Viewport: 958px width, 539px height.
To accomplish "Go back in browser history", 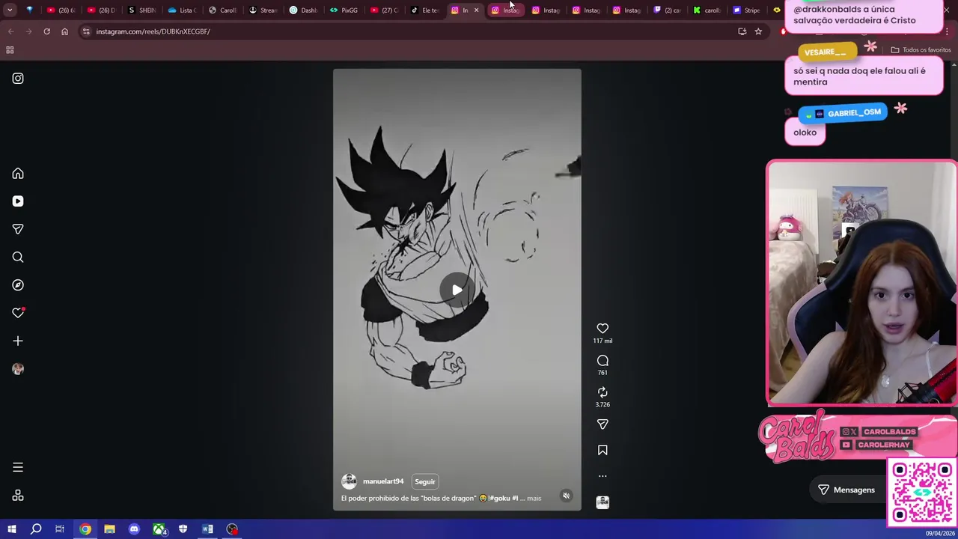I will click(x=10, y=31).
